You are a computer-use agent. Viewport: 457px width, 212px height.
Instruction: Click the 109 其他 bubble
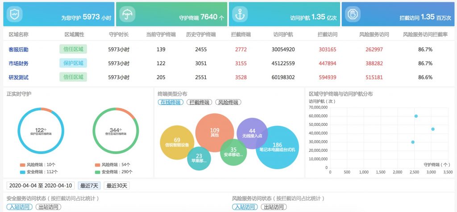(x=215, y=133)
